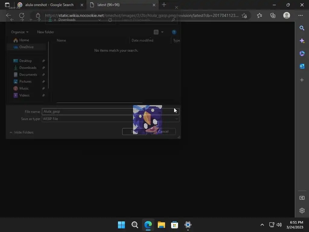Open taskbar Search

[135, 225]
